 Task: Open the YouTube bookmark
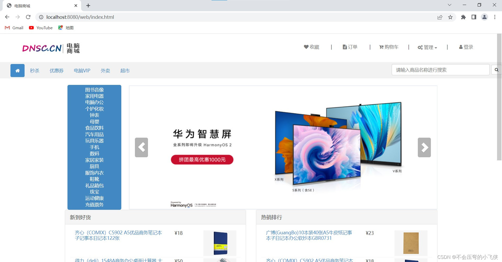(41, 28)
